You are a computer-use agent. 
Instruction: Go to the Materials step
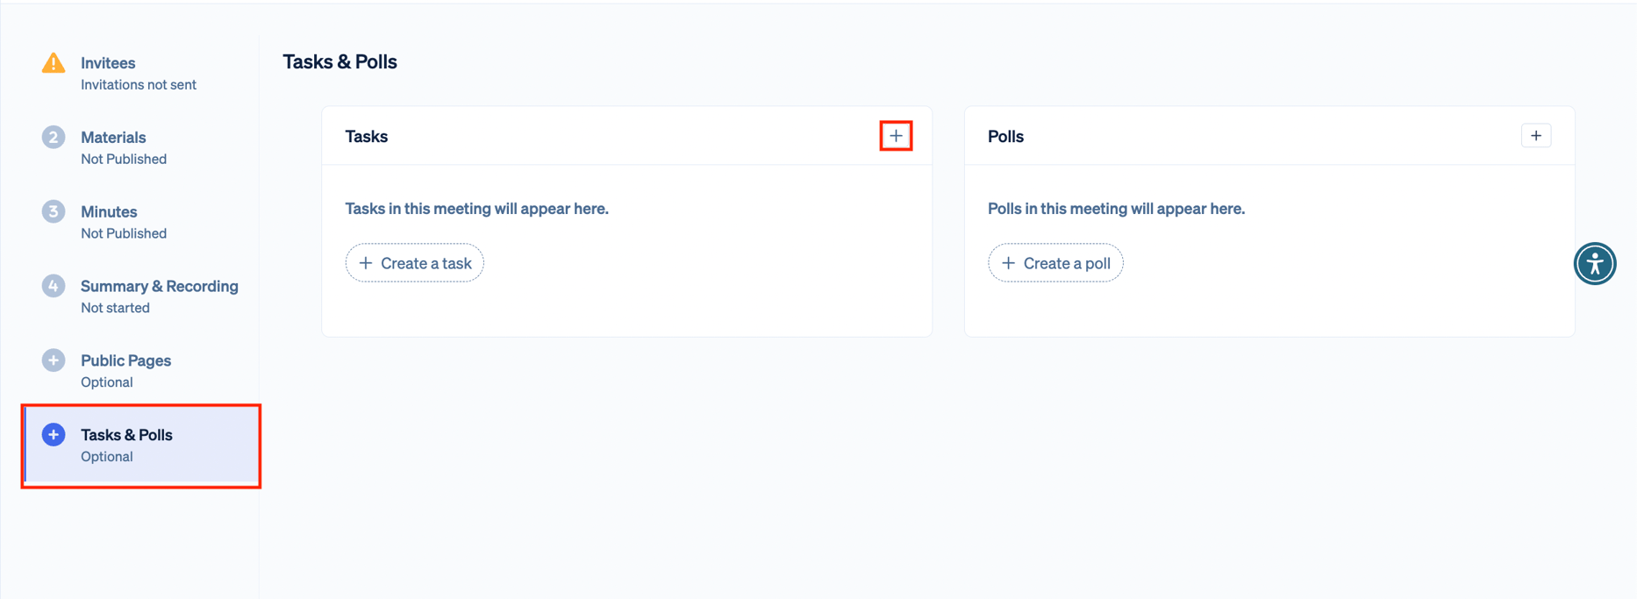(113, 138)
